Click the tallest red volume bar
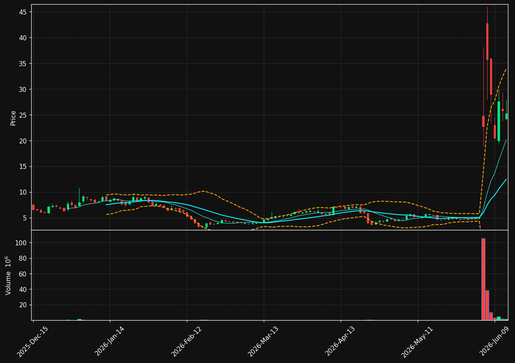Image resolution: width=515 pixels, height=363 pixels. point(483,279)
